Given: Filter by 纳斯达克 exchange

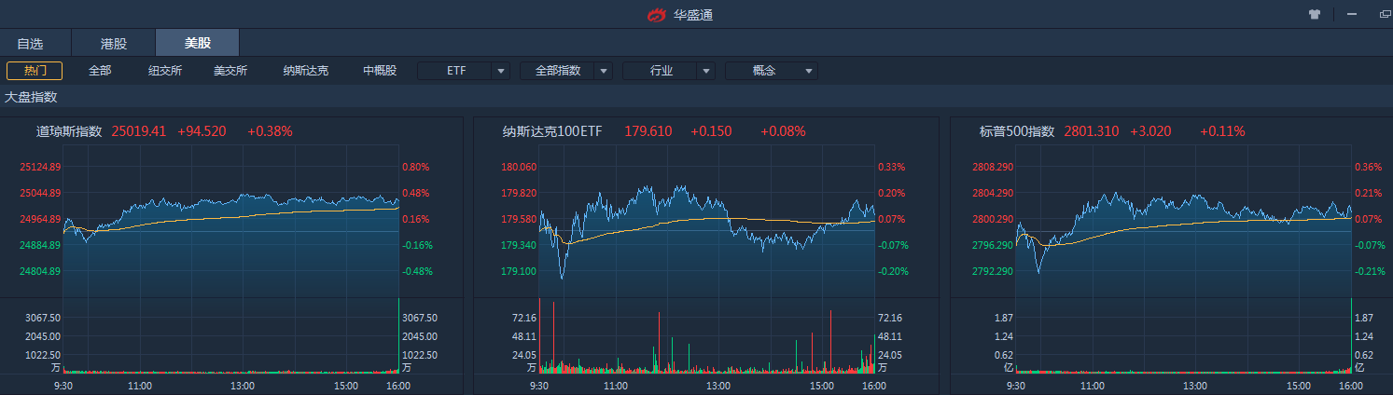Looking at the screenshot, I should pyautogui.click(x=306, y=71).
